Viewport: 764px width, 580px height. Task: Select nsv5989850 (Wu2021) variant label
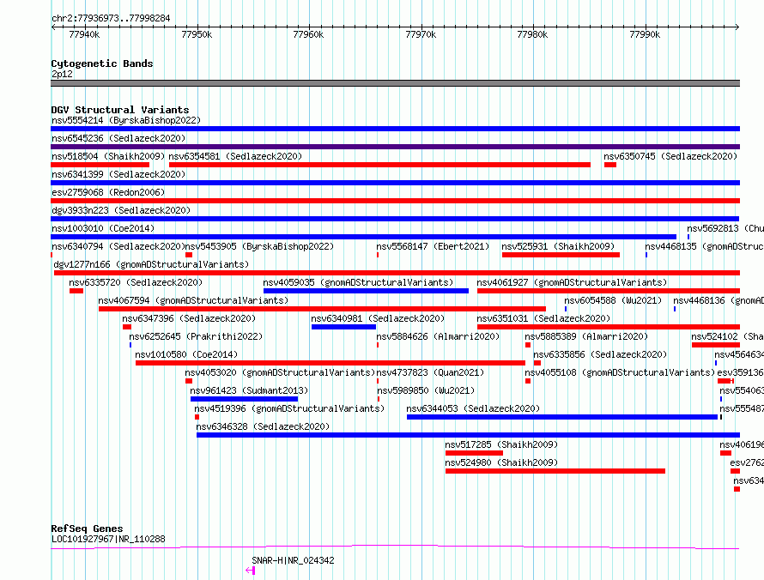(x=426, y=390)
